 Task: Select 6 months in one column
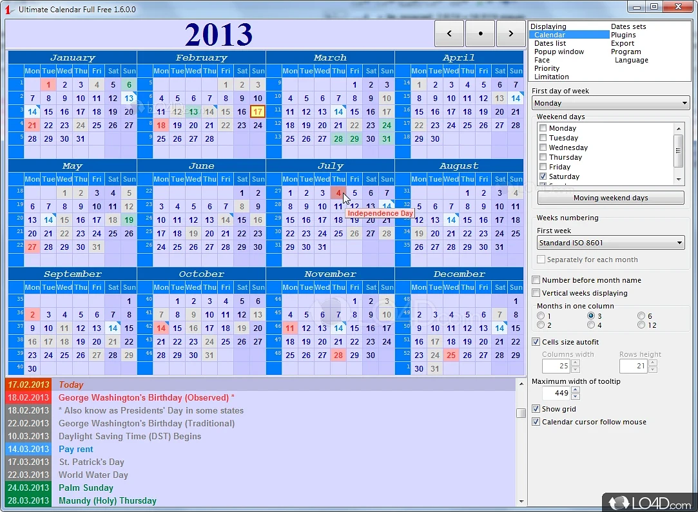(641, 316)
